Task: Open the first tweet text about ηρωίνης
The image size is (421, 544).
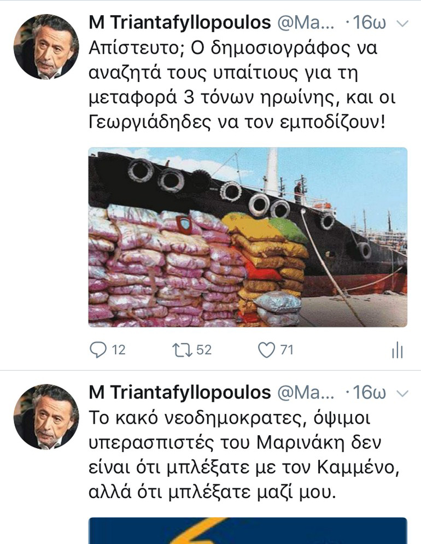Action: pos(242,85)
